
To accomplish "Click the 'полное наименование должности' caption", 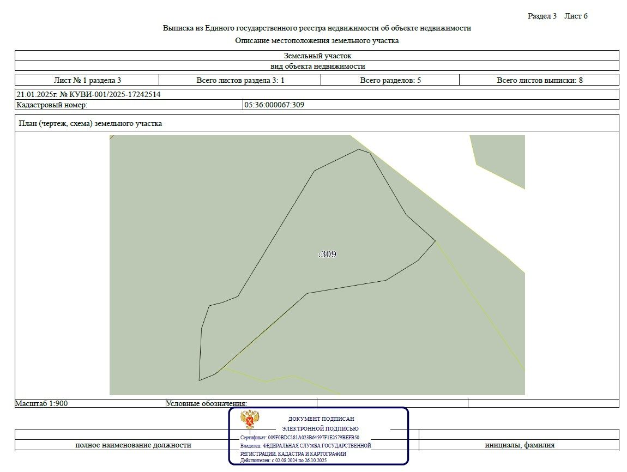I will point(133,445).
